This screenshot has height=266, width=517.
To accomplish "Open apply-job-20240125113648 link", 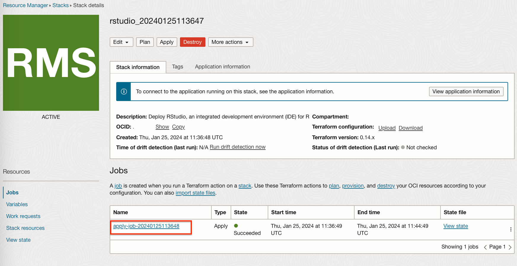I will click(146, 226).
